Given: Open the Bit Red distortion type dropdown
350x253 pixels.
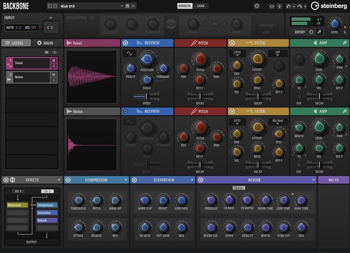Looking at the screenshot, I should coord(278,121).
